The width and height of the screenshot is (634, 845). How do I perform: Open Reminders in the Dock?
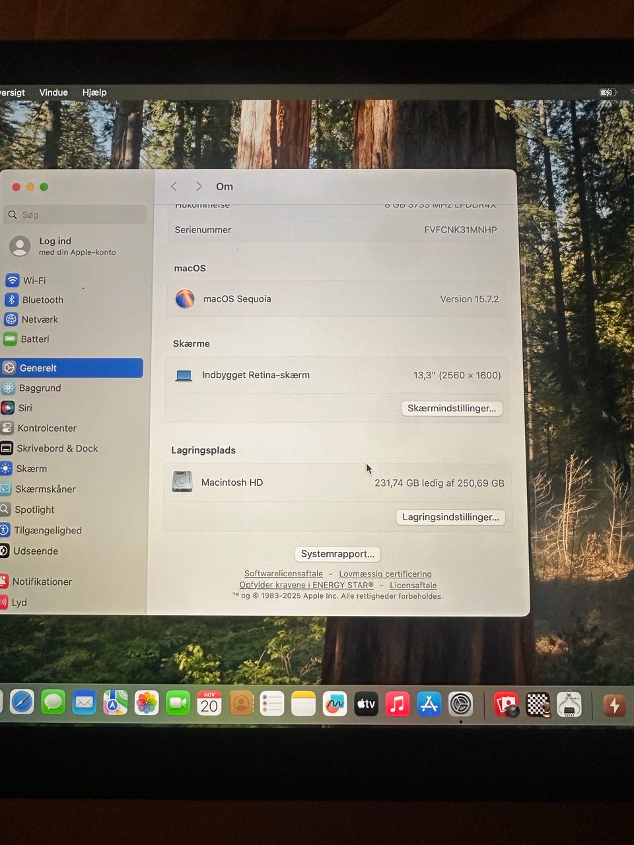tap(271, 704)
